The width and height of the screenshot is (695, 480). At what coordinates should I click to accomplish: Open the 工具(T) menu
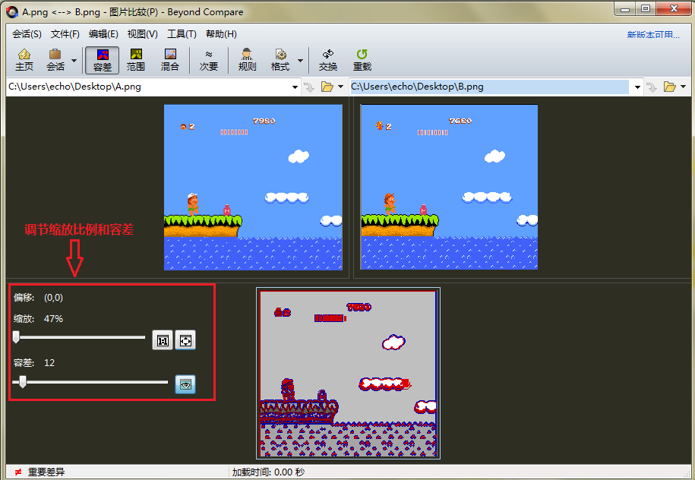pyautogui.click(x=182, y=34)
